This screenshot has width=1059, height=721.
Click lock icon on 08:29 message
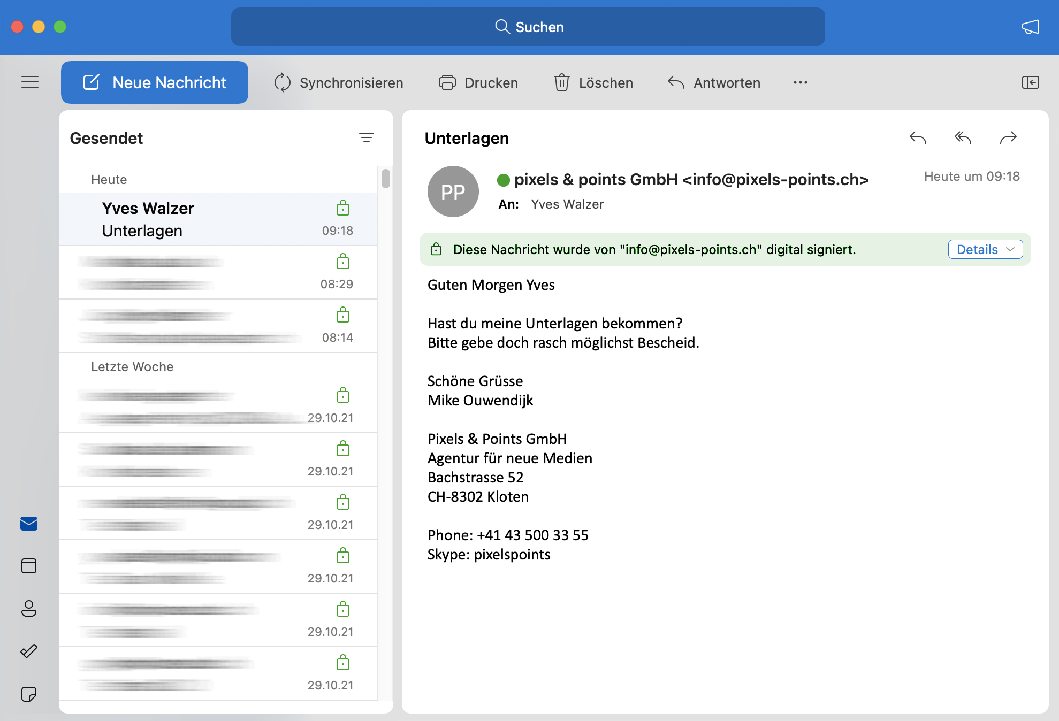[343, 261]
